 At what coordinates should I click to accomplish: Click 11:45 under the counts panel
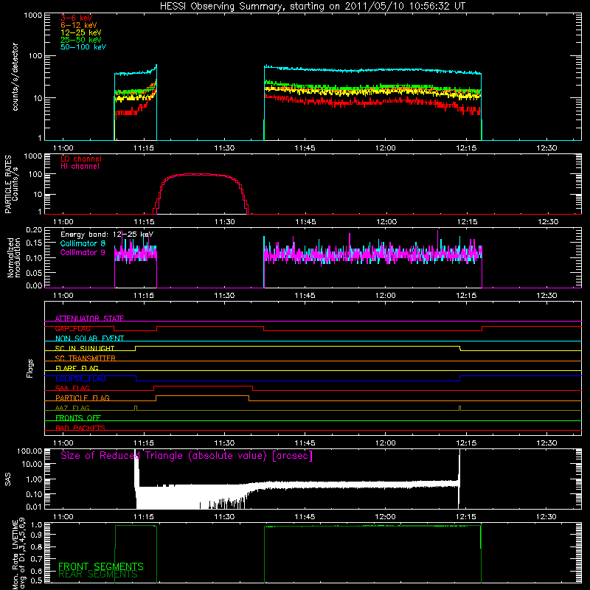coord(305,148)
